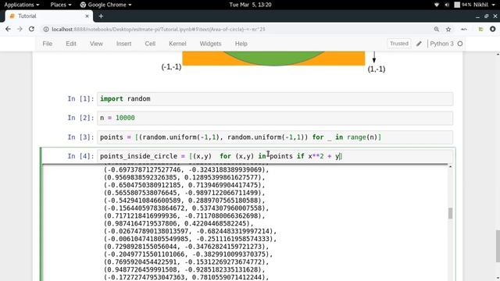Open the Widgets menu in Jupyter
Screen dimensions: 500x281
point(210,44)
